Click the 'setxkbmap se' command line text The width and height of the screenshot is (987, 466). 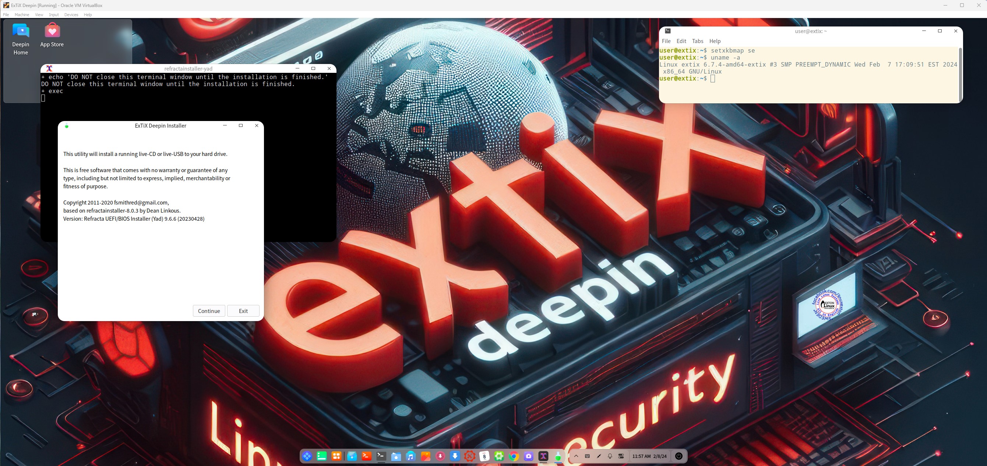733,50
